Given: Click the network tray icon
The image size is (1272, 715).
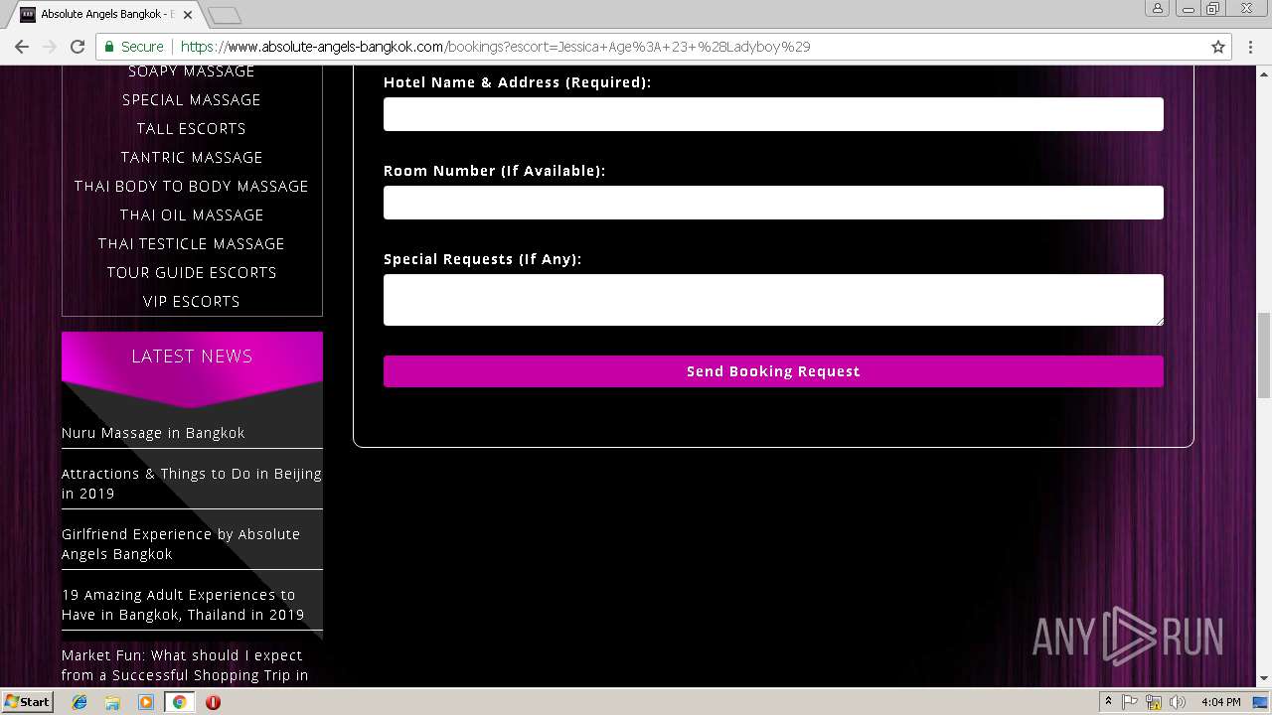Looking at the screenshot, I should [1154, 702].
